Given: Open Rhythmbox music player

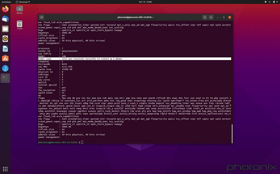Looking at the screenshot, I should (5, 39).
